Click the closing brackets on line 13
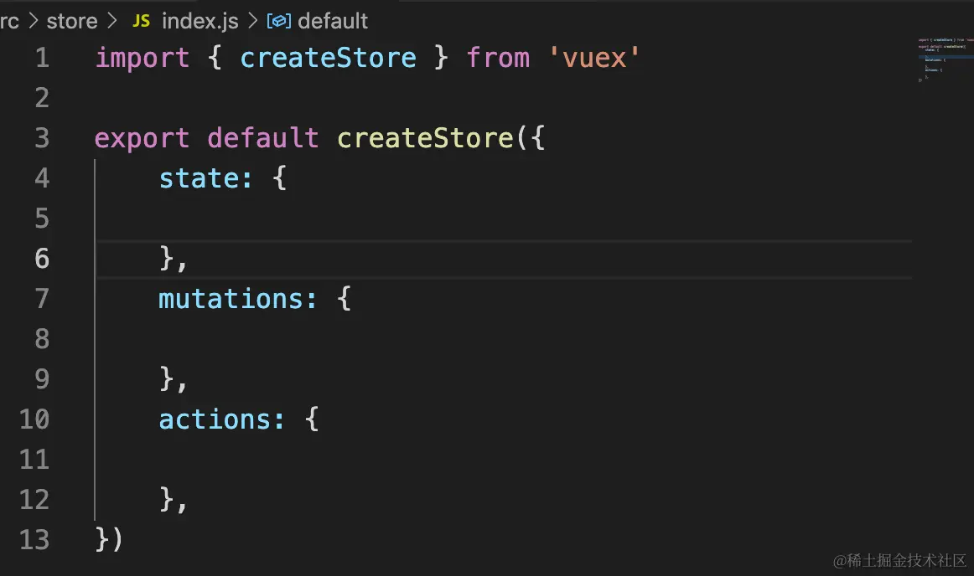This screenshot has width=974, height=576. [110, 540]
